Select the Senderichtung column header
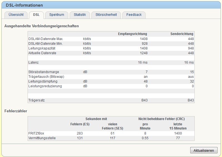The image size is (222, 157). click(182, 34)
